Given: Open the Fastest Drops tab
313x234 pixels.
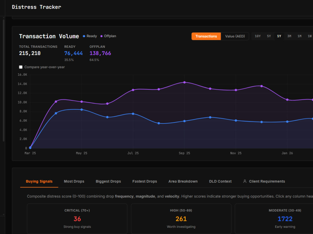Looking at the screenshot, I should pyautogui.click(x=145, y=182).
